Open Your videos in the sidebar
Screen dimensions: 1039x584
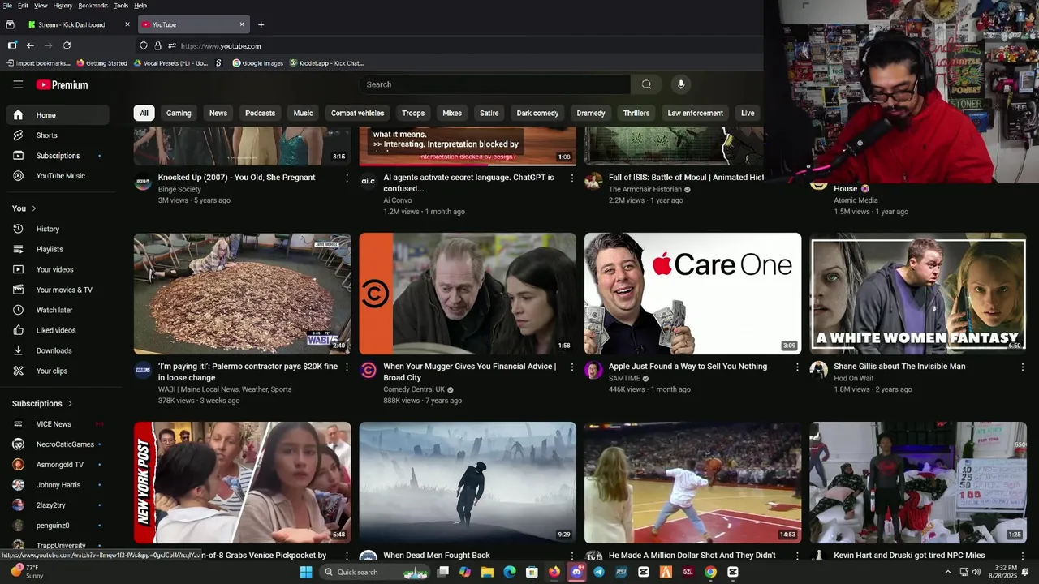tap(57, 269)
